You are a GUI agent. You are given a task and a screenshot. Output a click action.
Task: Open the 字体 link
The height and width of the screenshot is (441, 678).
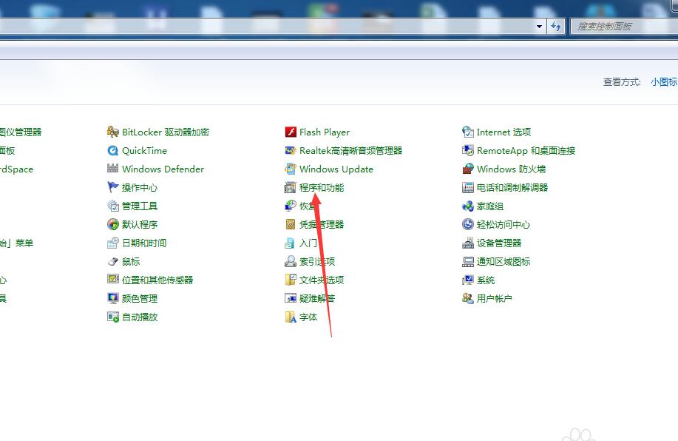pos(308,317)
